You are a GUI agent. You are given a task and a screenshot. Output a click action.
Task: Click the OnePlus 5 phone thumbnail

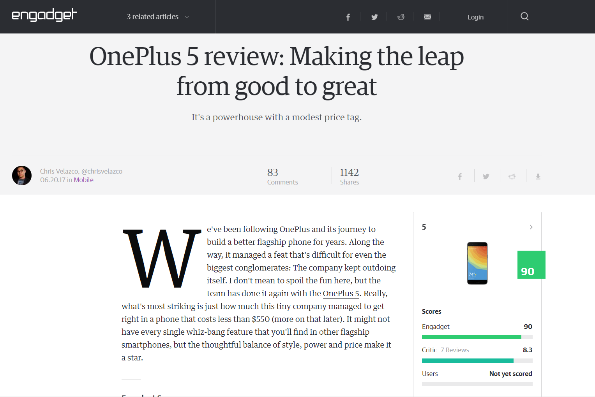pos(477,263)
